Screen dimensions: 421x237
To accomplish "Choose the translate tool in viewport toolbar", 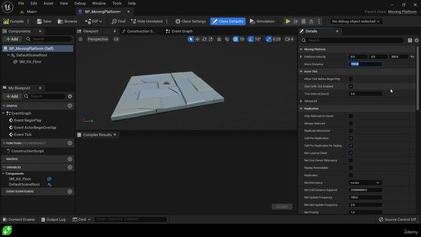I will point(197,39).
